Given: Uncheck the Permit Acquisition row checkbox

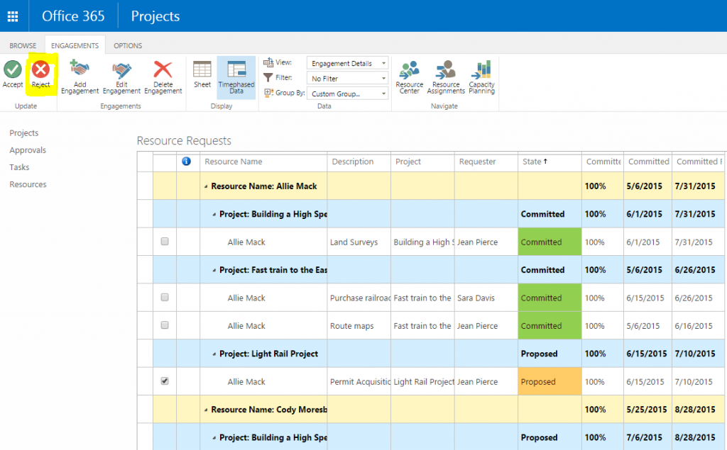Looking at the screenshot, I should click(x=165, y=381).
